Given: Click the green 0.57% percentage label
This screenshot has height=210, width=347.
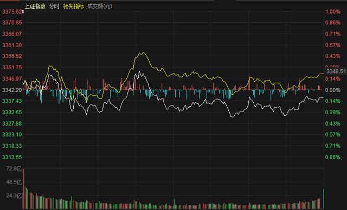Looking at the screenshot, I should [x=332, y=134].
